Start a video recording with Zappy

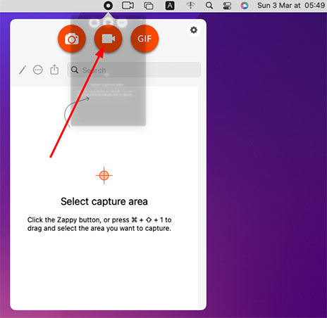pyautogui.click(x=108, y=39)
